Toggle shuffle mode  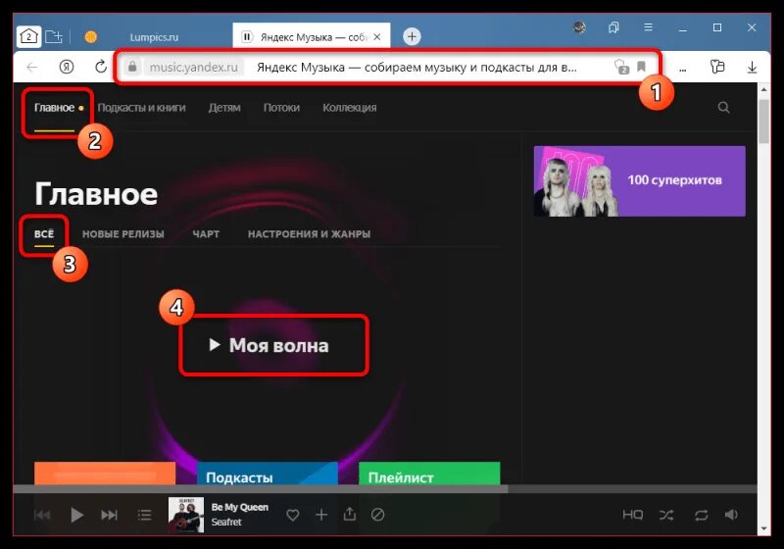pos(666,515)
